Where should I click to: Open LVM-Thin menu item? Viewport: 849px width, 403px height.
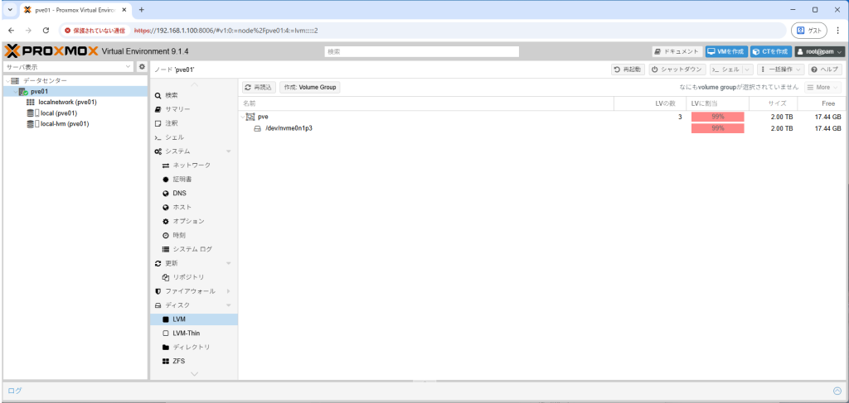click(194, 333)
